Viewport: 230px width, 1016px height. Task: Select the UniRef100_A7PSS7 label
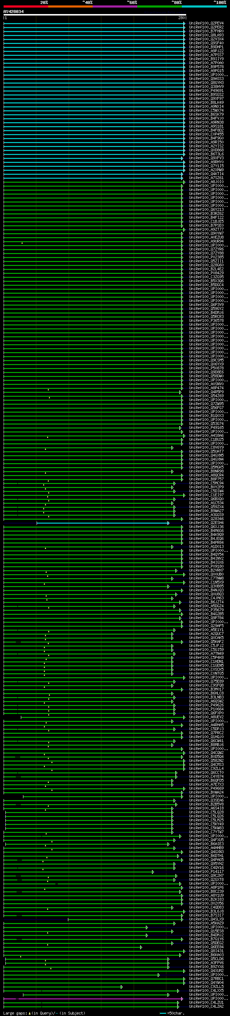tap(206, 55)
